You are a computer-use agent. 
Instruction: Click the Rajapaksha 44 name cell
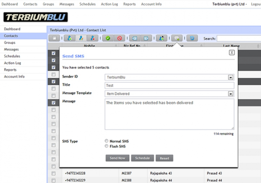161,180
